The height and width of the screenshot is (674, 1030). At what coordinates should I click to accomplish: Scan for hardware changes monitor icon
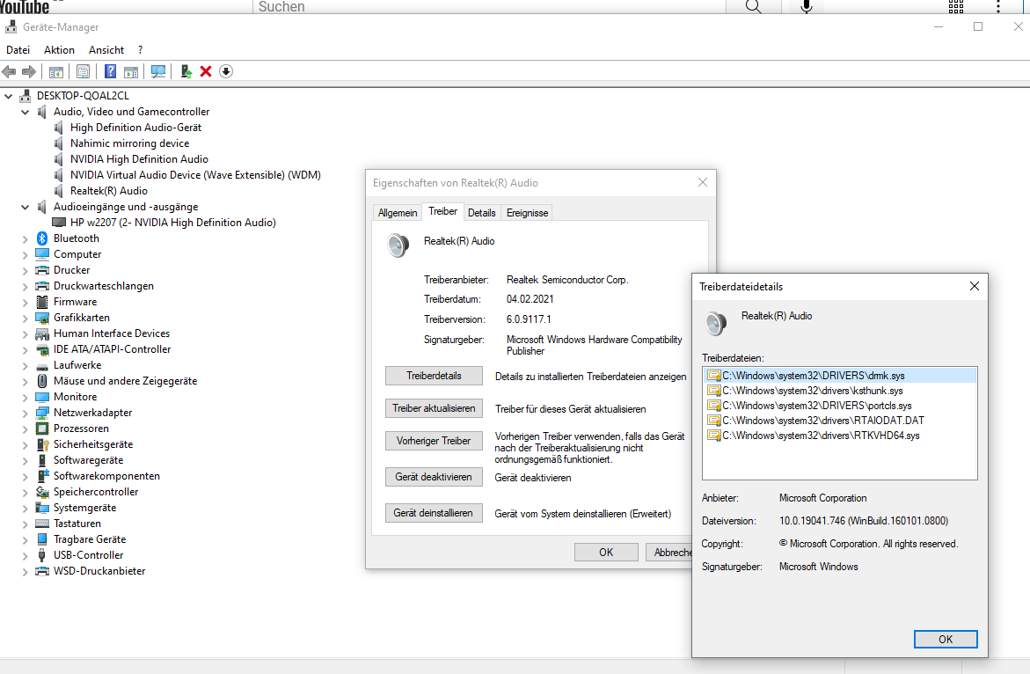click(158, 71)
